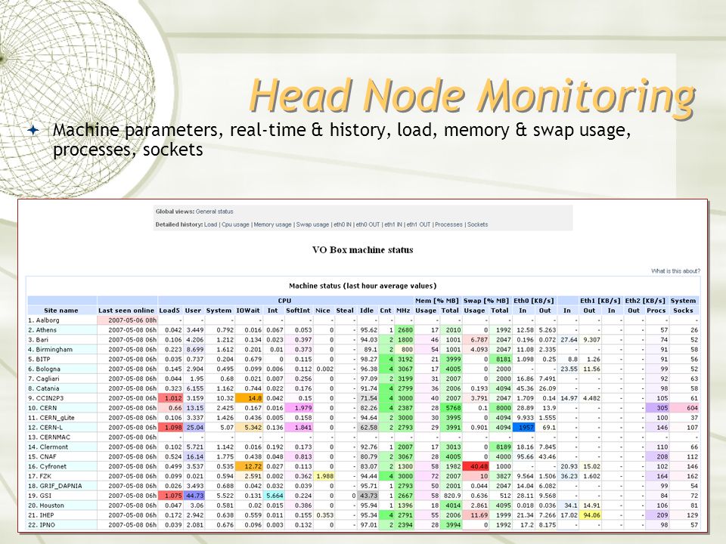This screenshot has height=544, width=726.
Task: Open the eth1 IN history link
Action: click(x=392, y=224)
